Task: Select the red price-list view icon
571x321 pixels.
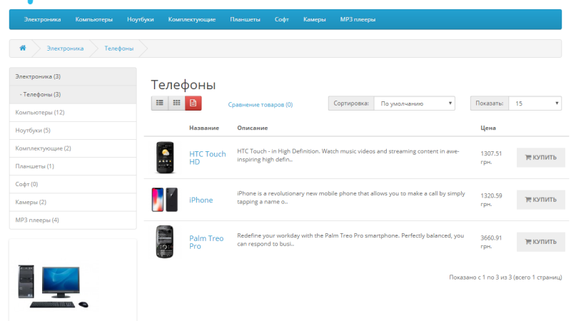Action: pyautogui.click(x=193, y=103)
